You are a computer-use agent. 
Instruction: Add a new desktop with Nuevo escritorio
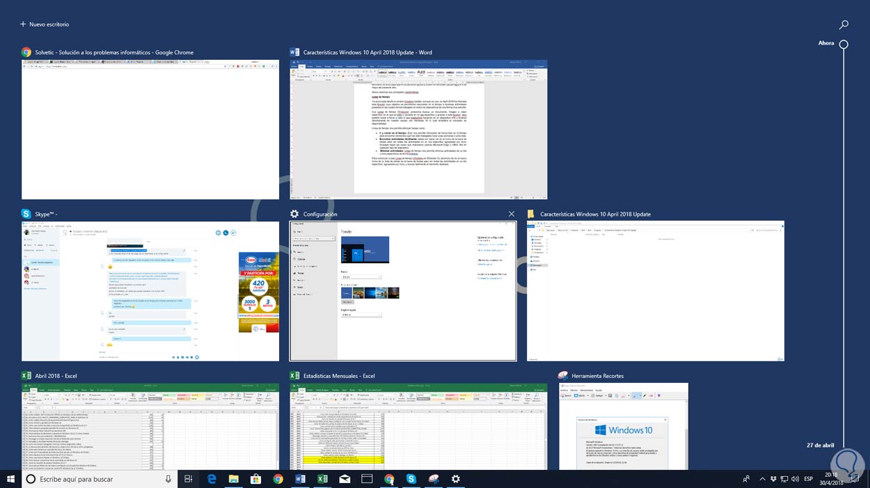pos(45,24)
